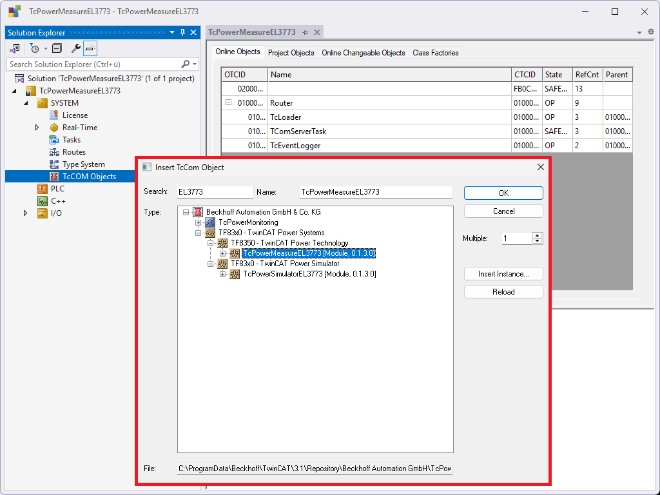Expand the Real-Time tree node
This screenshot has width=660, height=495.
pos(37,127)
